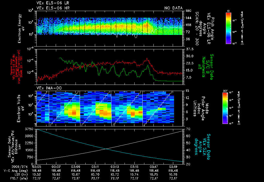Click the 'VEx Alt/Venus/Pd' axis label
The width and height of the screenshot is (264, 182).
[13, 147]
